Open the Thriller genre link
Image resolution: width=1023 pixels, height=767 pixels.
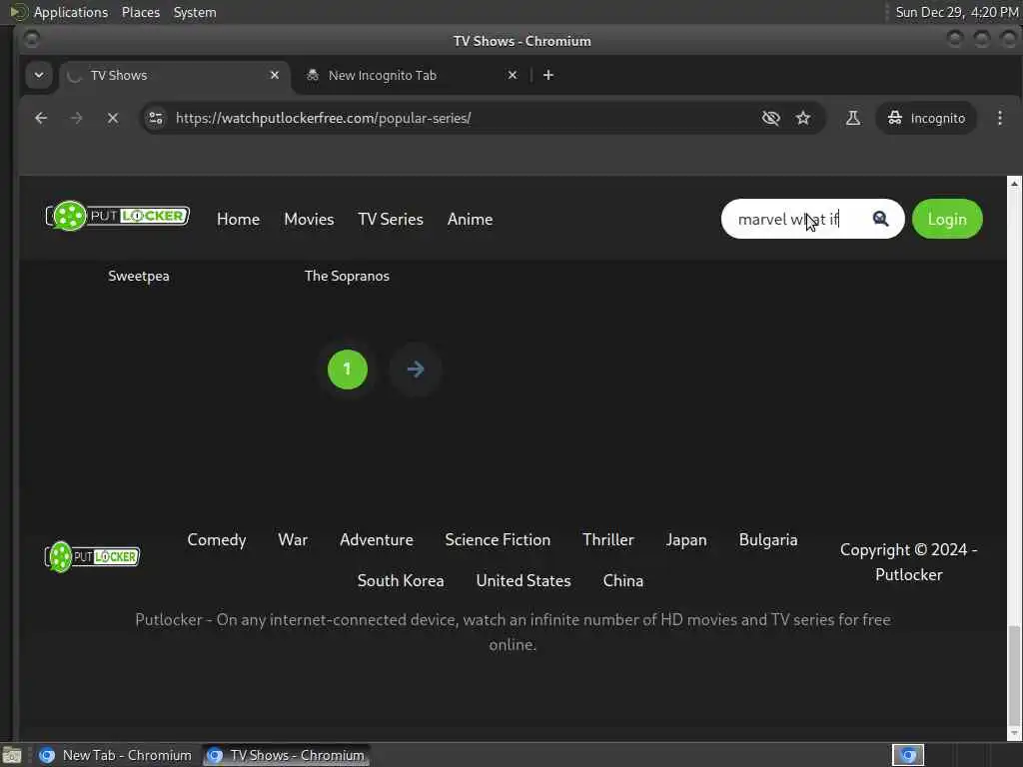pyautogui.click(x=608, y=540)
